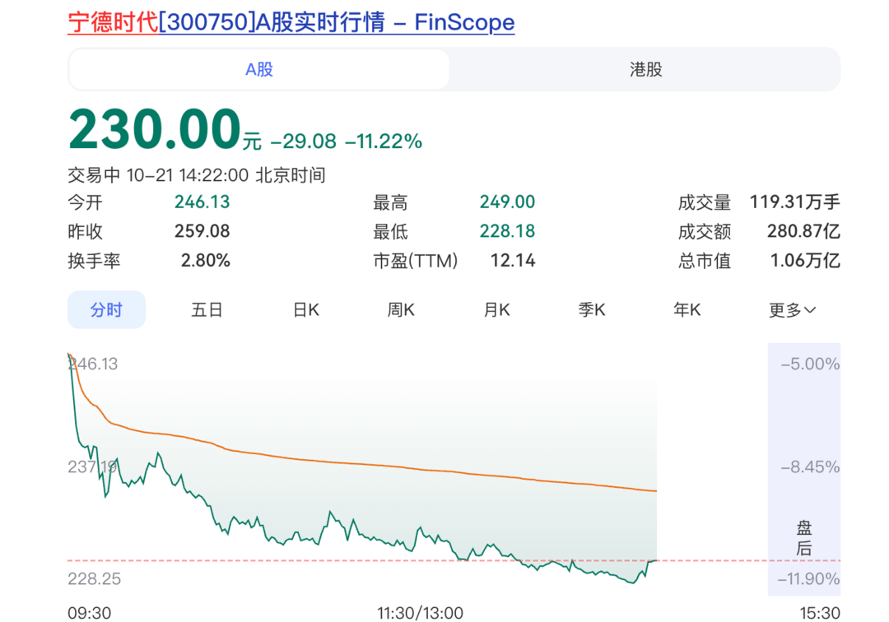
Task: Click the 最高 value 249.00
Action: (507, 202)
